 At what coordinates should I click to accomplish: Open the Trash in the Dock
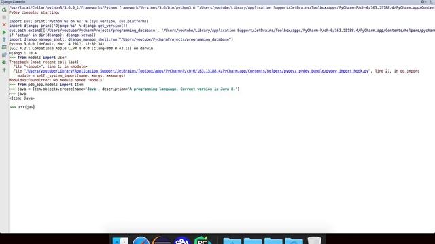pyautogui.click(x=314, y=240)
